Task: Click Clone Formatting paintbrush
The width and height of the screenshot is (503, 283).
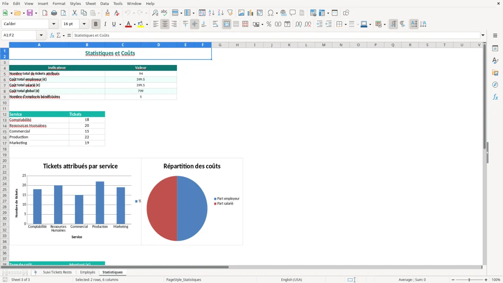Action: (108, 13)
